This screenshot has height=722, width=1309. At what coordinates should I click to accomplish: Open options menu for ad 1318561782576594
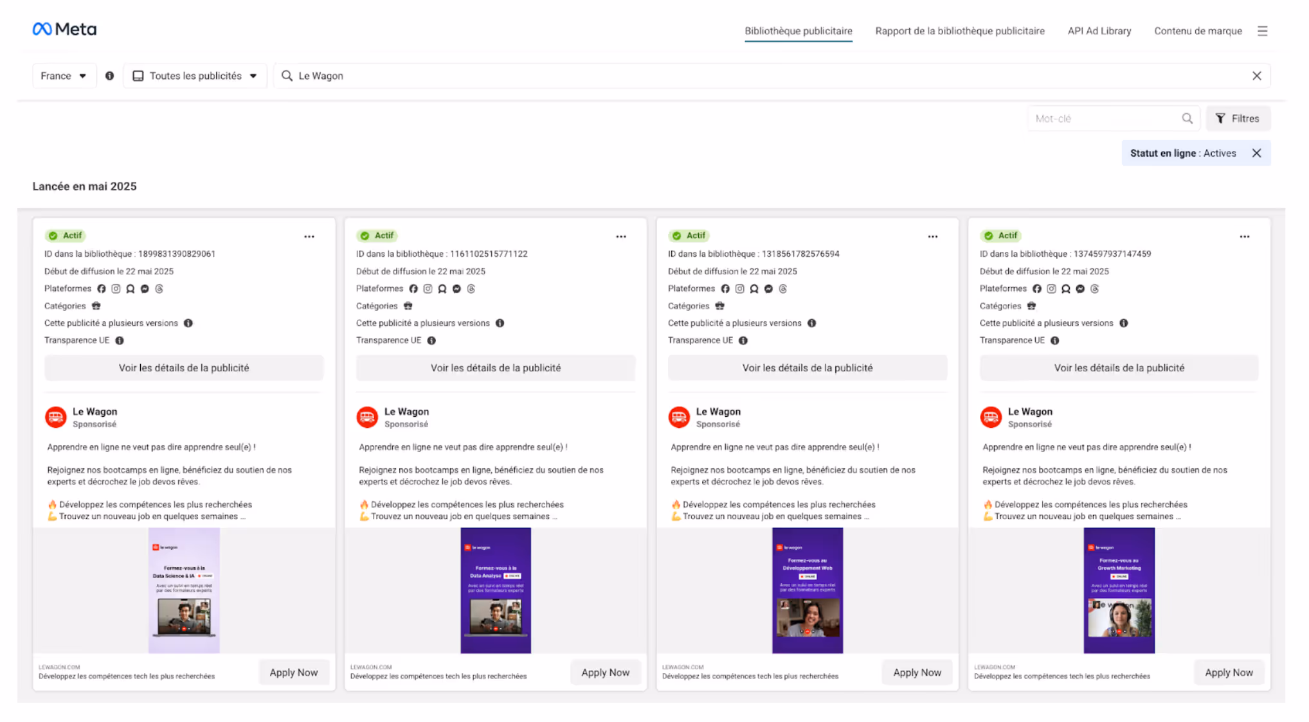933,236
